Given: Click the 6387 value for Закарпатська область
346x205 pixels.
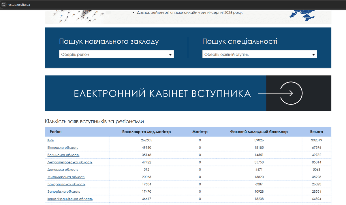Looking at the screenshot, I should tap(259, 184).
